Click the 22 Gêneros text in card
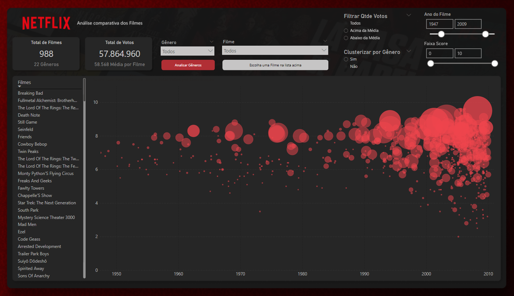The image size is (514, 296). [46, 65]
